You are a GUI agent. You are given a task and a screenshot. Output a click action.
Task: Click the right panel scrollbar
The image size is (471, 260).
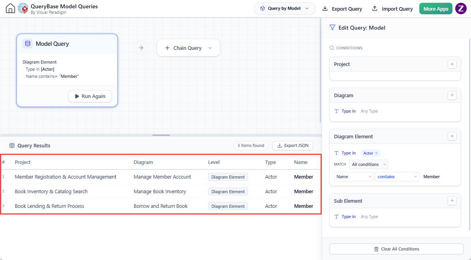click(469, 134)
